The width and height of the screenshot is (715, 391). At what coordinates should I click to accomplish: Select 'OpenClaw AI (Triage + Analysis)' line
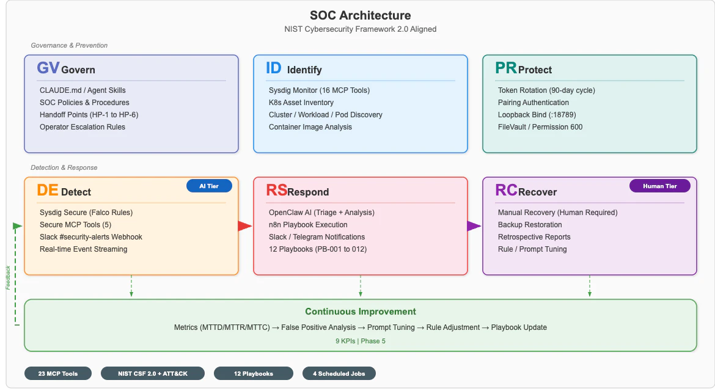click(x=321, y=213)
